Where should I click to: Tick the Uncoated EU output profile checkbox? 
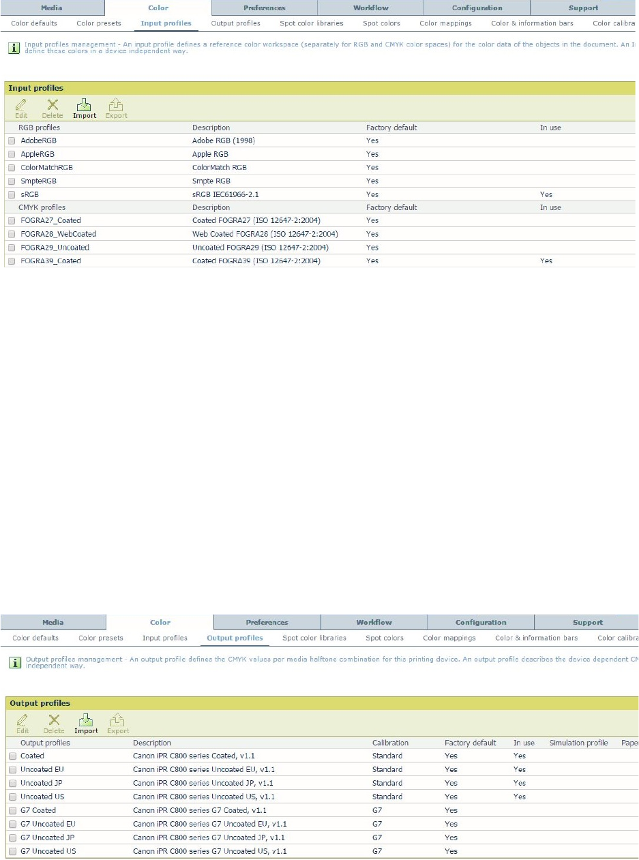(13, 770)
